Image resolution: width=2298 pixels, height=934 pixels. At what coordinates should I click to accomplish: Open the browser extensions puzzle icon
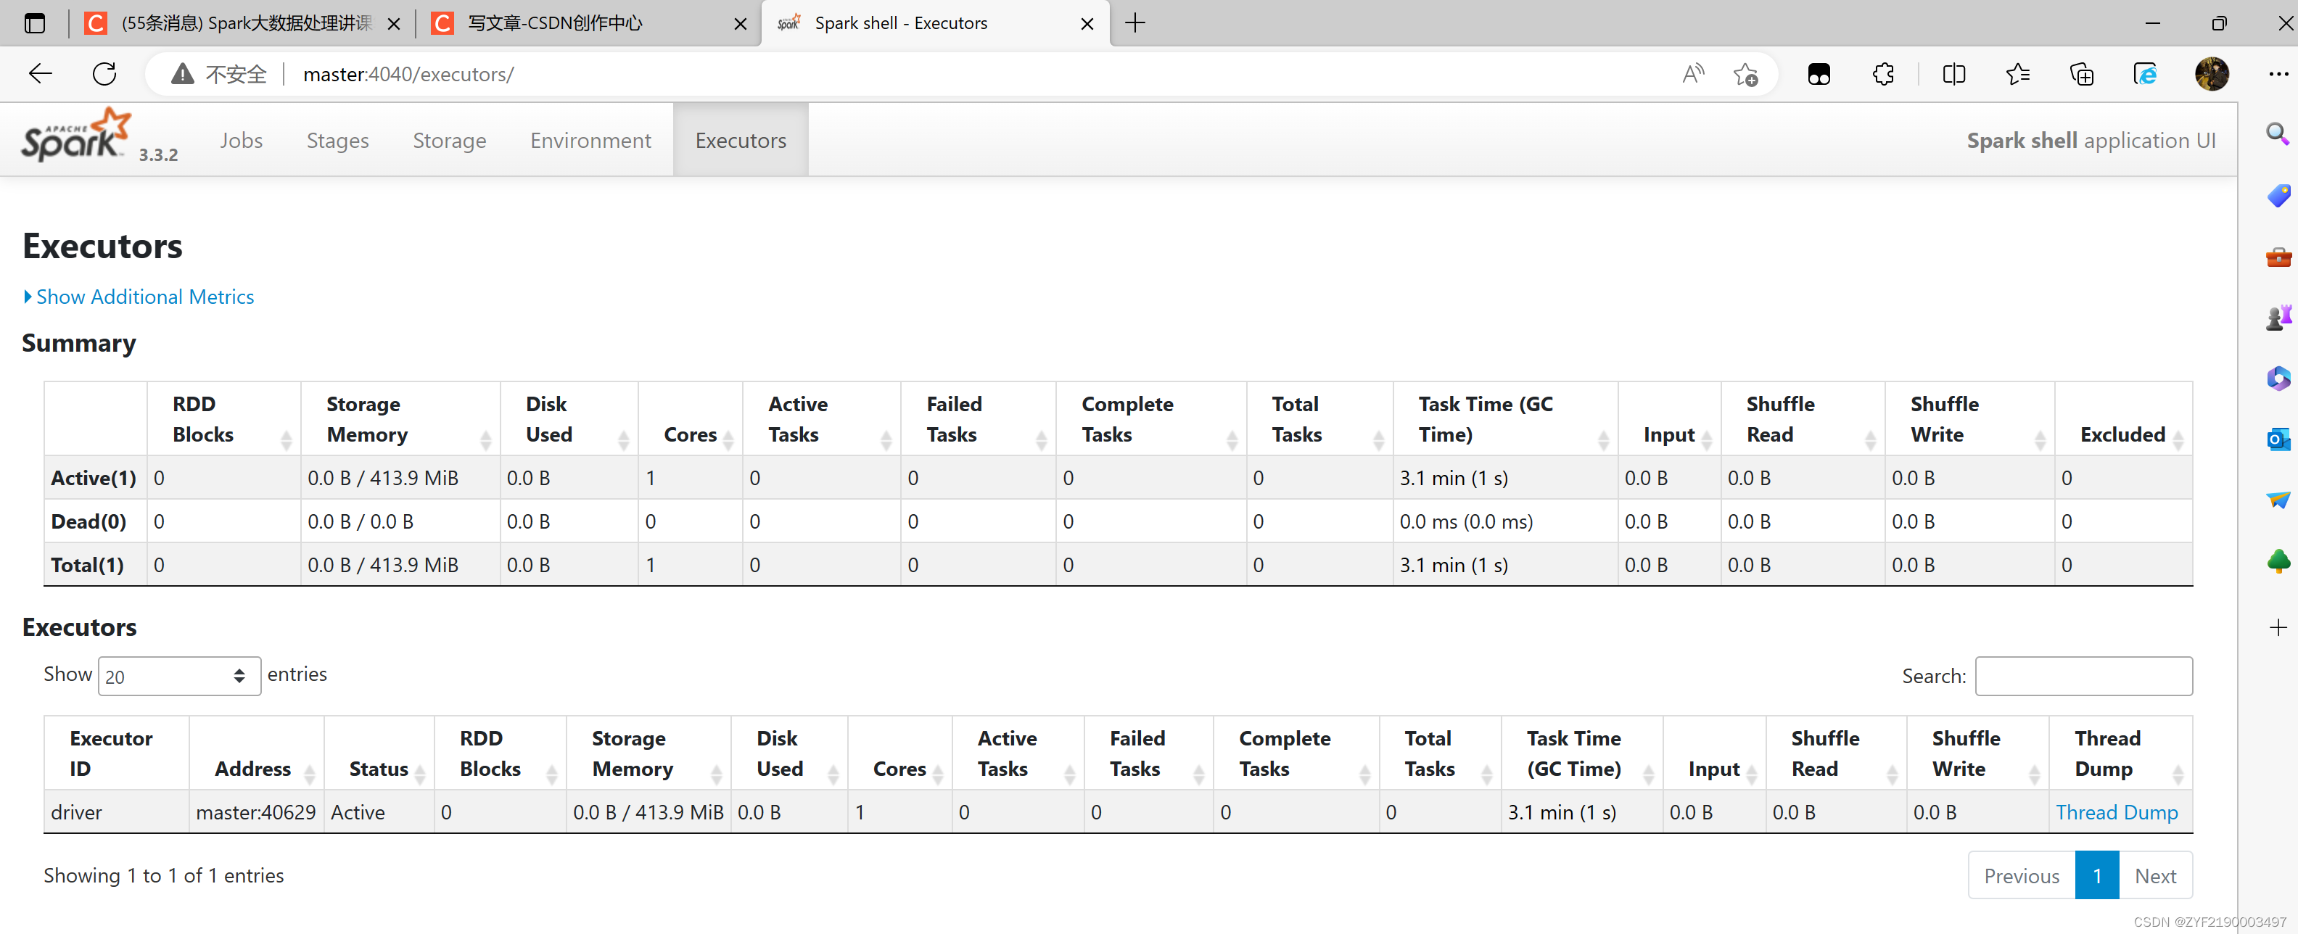pos(1883,74)
